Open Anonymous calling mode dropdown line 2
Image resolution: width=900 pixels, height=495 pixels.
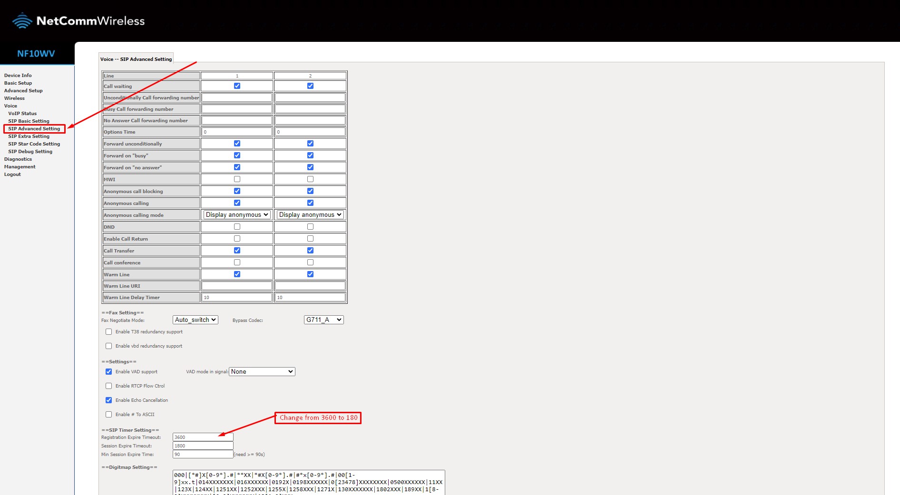(310, 215)
